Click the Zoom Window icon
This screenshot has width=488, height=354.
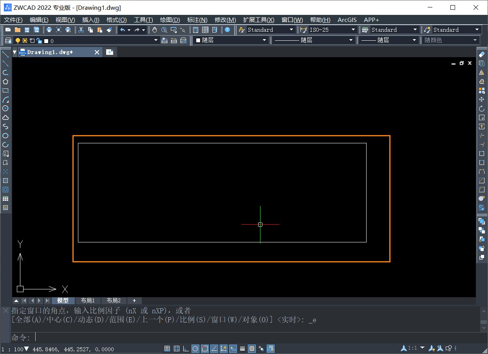(x=174, y=30)
